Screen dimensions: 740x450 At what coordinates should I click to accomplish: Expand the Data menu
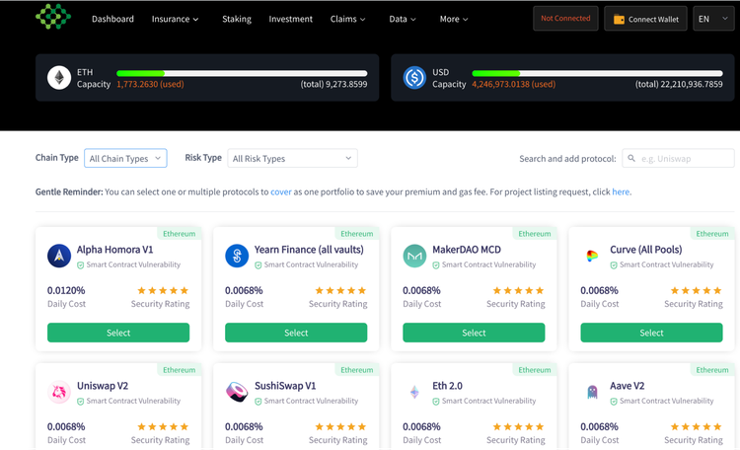(403, 19)
